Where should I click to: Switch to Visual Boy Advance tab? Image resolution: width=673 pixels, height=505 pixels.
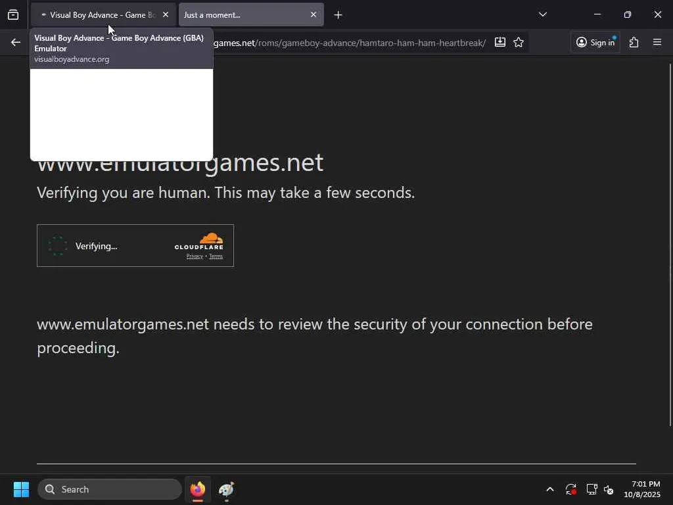coord(103,15)
